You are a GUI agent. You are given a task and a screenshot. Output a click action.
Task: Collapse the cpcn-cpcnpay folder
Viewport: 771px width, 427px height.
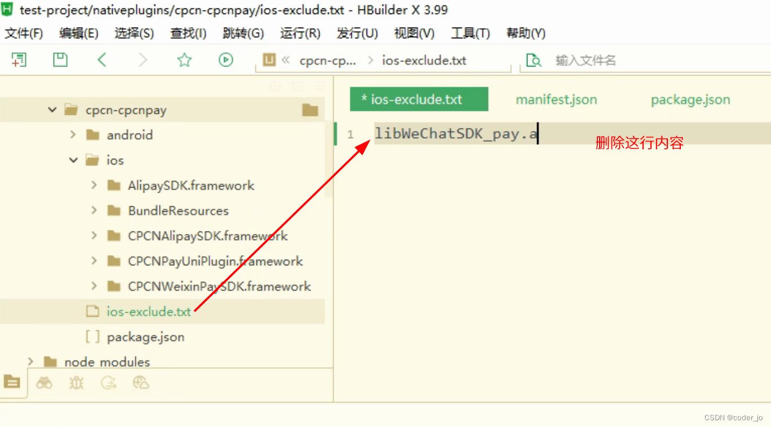click(x=52, y=110)
